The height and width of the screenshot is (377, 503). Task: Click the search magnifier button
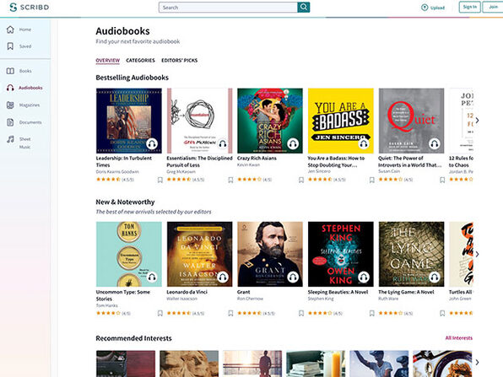click(x=304, y=7)
